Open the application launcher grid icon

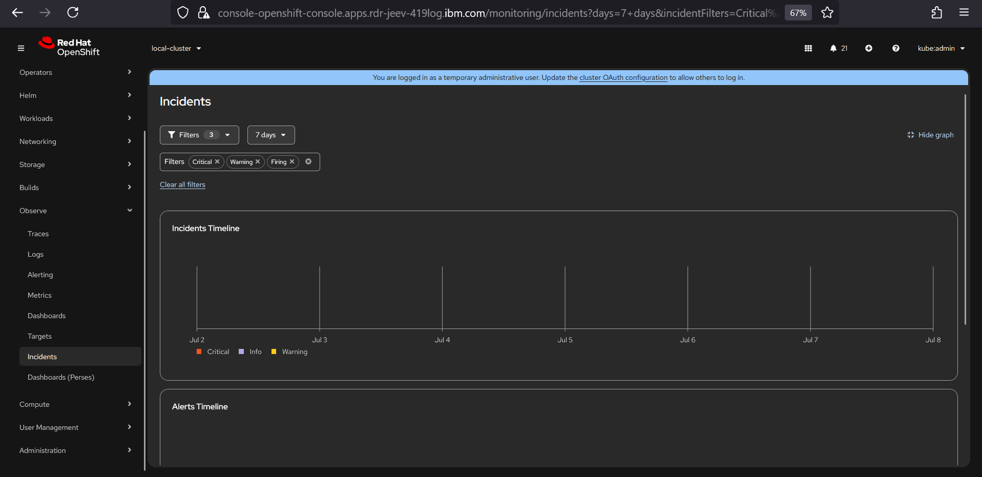click(x=808, y=48)
